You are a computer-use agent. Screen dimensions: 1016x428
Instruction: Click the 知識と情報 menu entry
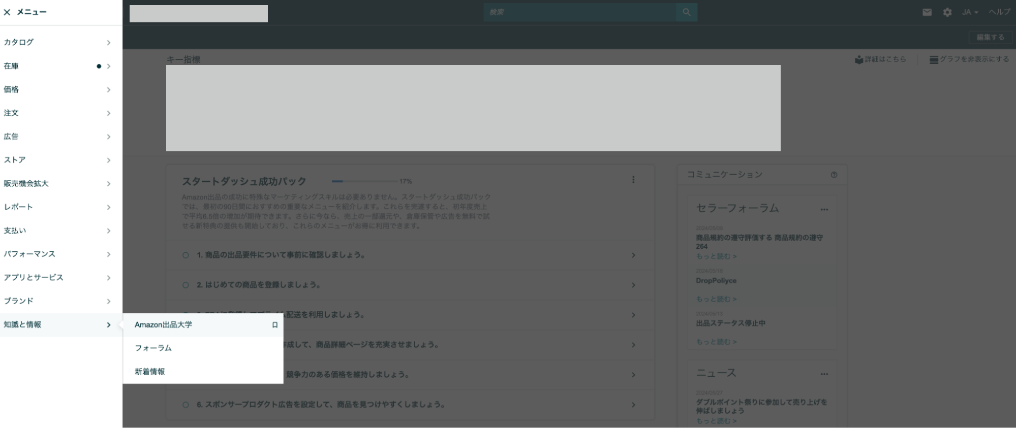point(61,325)
